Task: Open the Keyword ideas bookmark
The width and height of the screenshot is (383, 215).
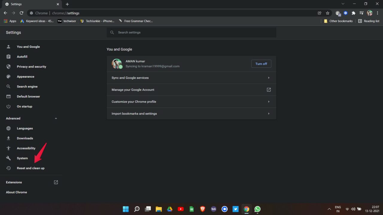Action: click(37, 21)
